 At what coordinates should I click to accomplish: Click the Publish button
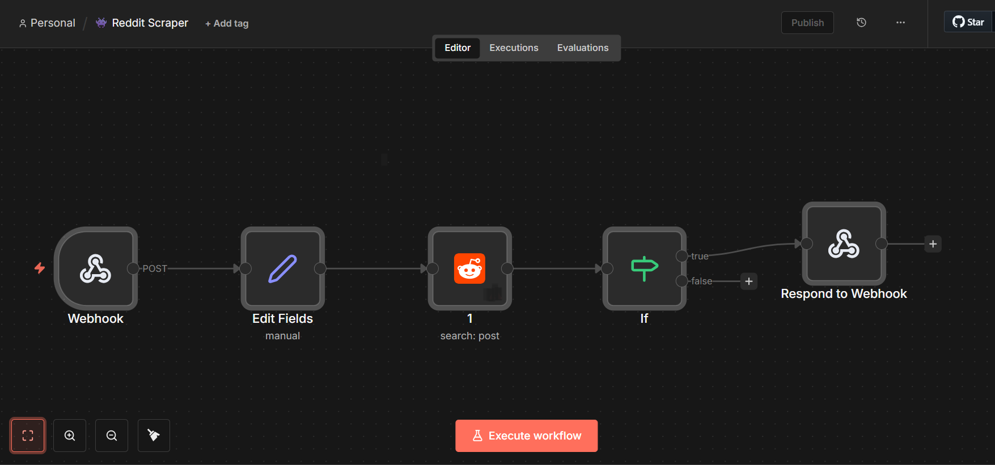807,23
